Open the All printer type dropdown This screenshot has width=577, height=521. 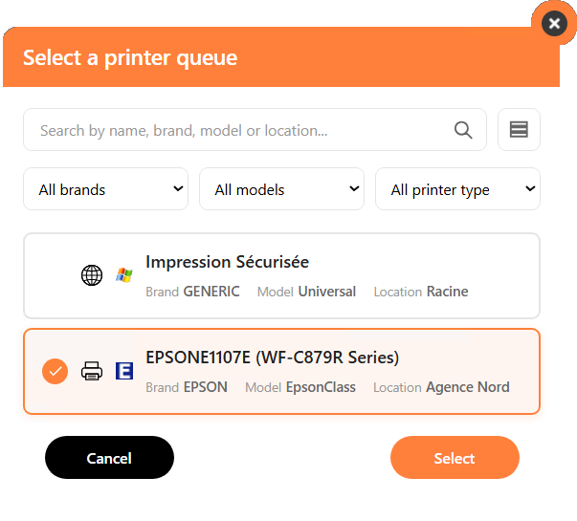tap(457, 189)
